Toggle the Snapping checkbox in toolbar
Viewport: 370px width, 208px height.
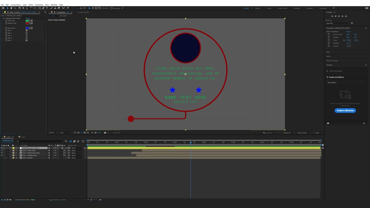pyautogui.click(x=112, y=8)
